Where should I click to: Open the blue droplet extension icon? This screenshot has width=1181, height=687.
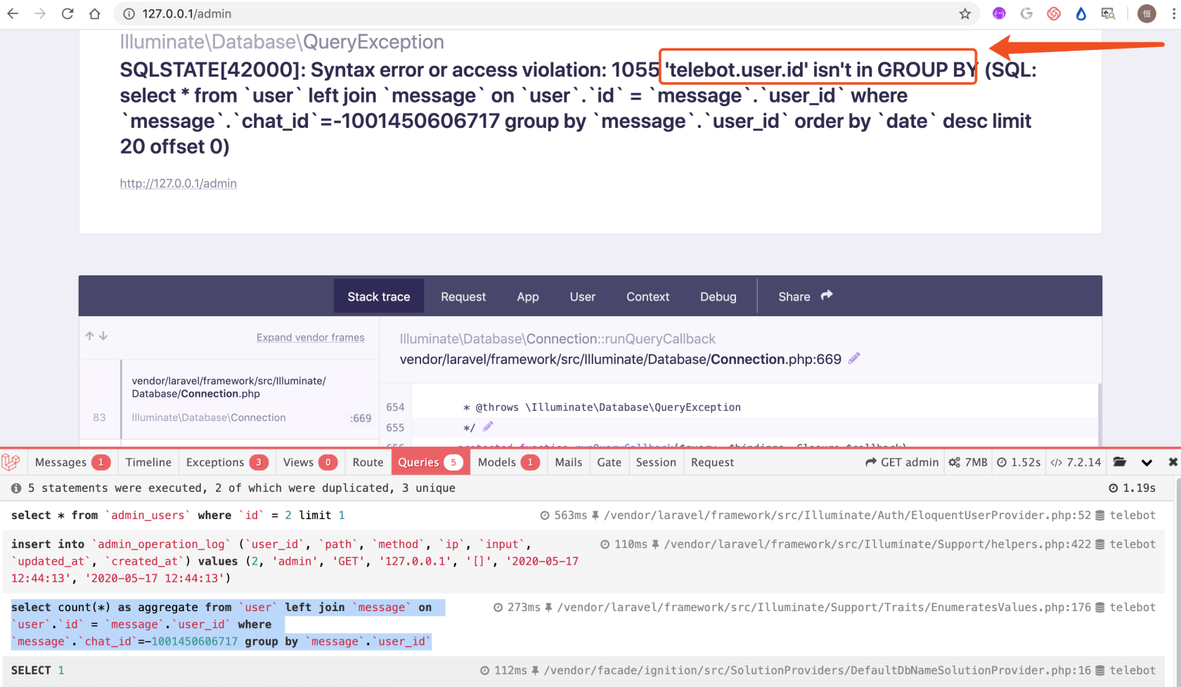[1081, 13]
